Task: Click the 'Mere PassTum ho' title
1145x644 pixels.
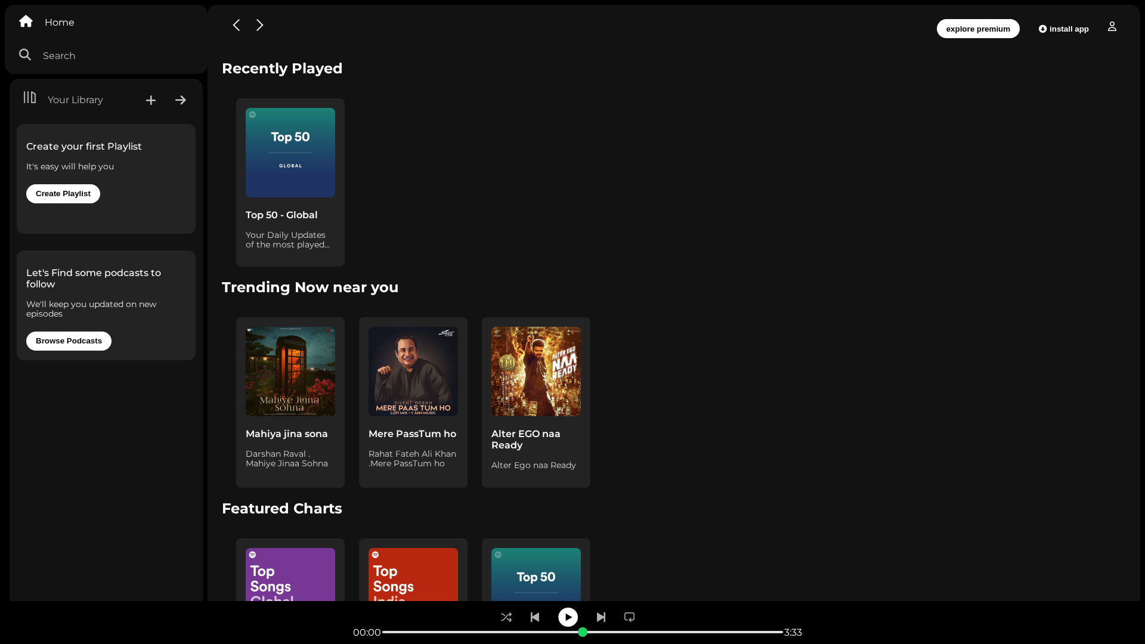Action: pos(412,434)
